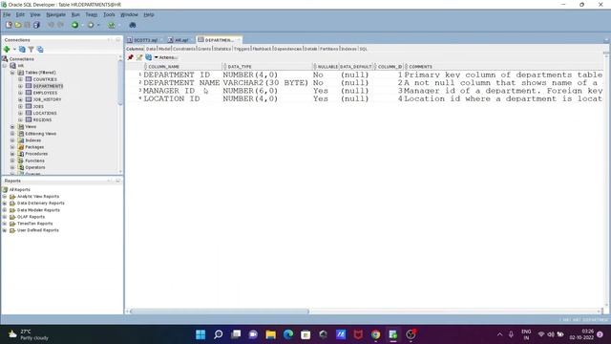Open Windows Start menu on taskbar

(x=200, y=334)
